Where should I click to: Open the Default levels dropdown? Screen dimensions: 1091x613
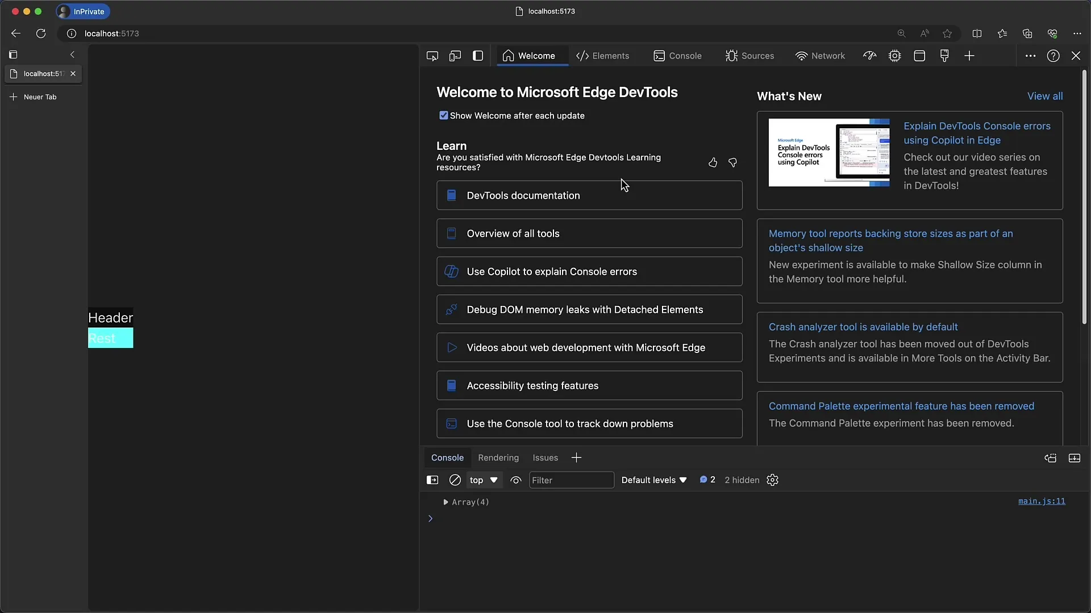click(x=653, y=480)
